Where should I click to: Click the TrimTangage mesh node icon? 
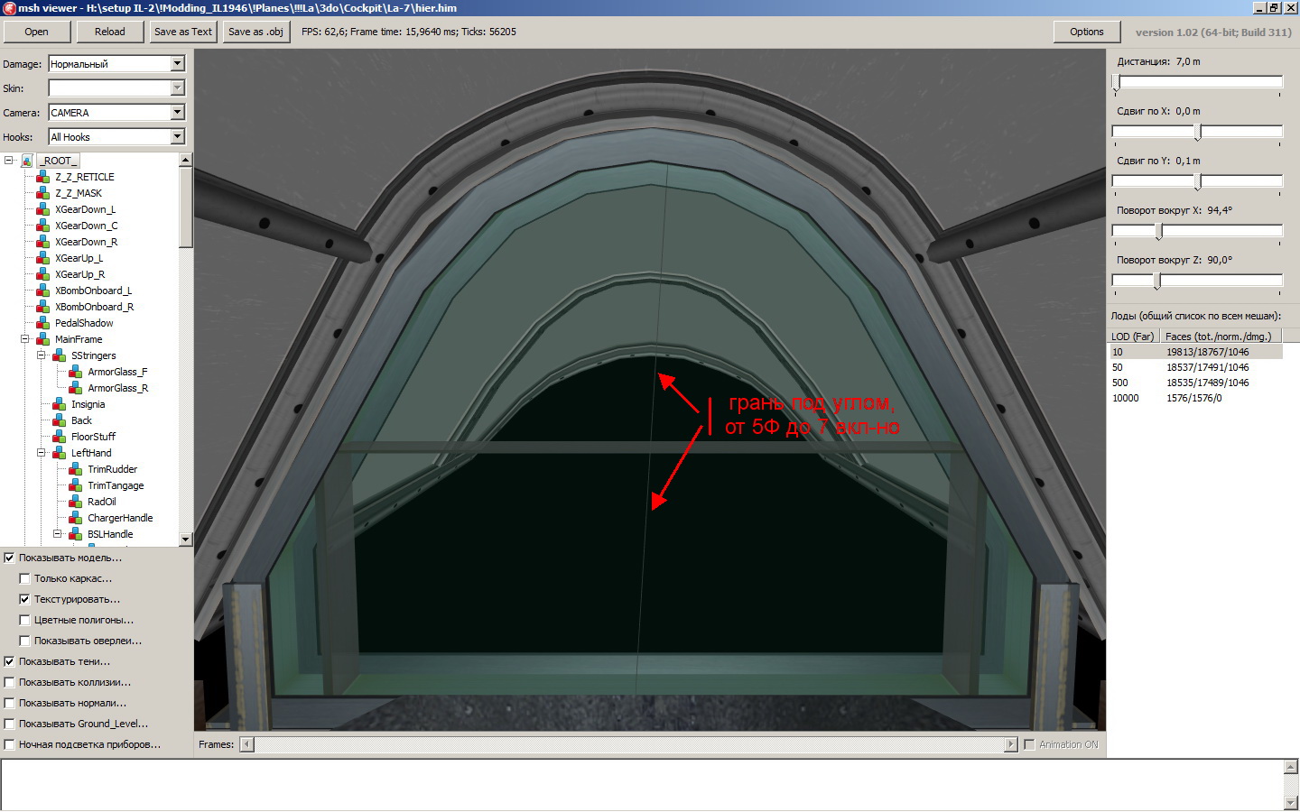75,485
